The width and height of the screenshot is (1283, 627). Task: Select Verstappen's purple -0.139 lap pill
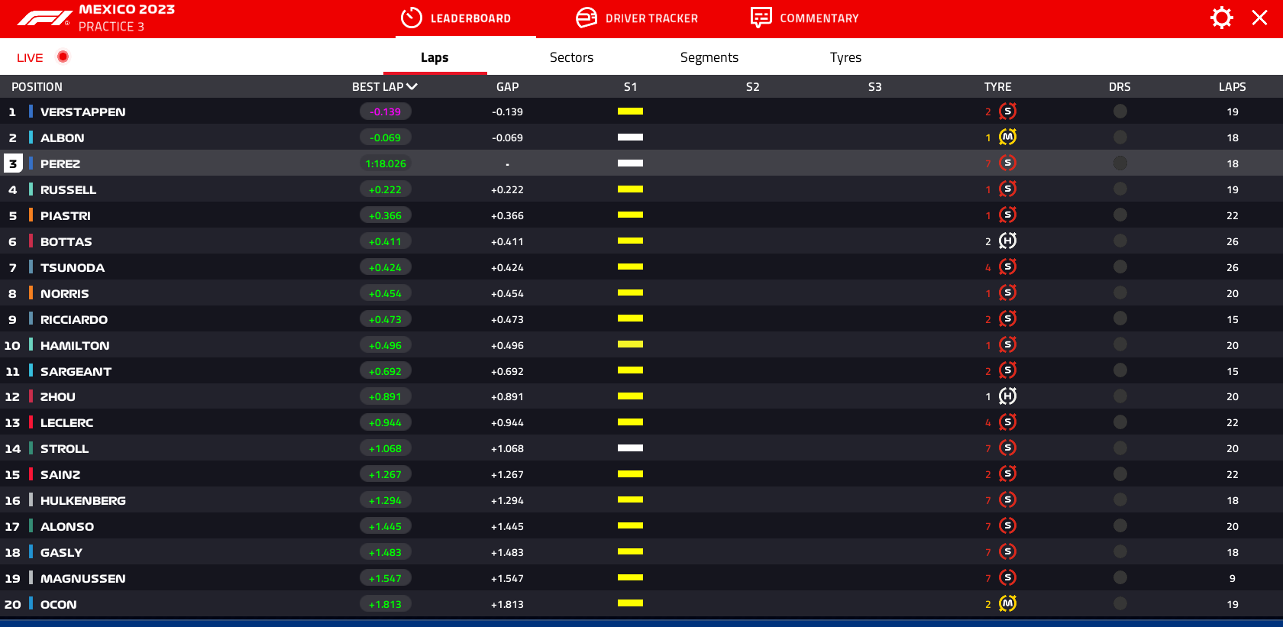coord(386,112)
